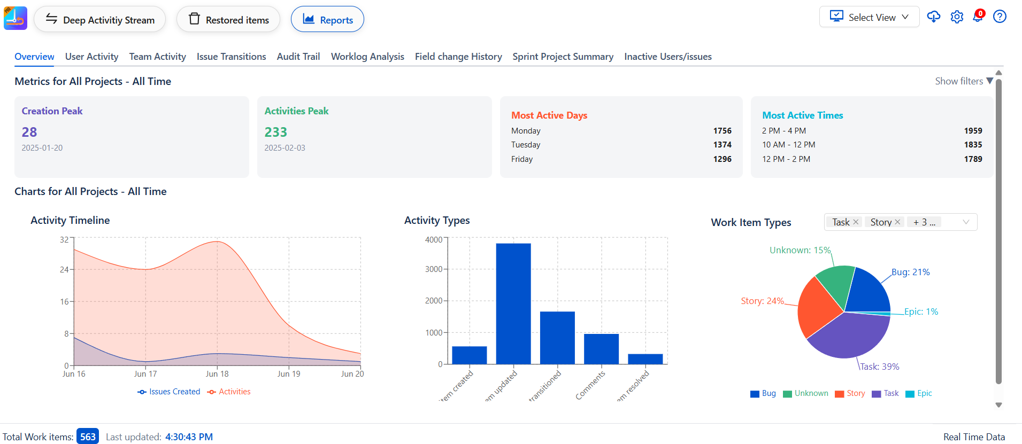Click the app logo icon

tap(16, 19)
